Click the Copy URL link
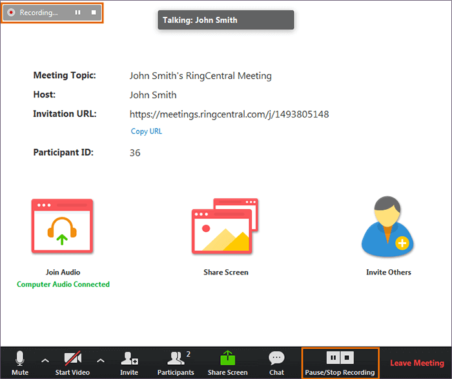 146,131
